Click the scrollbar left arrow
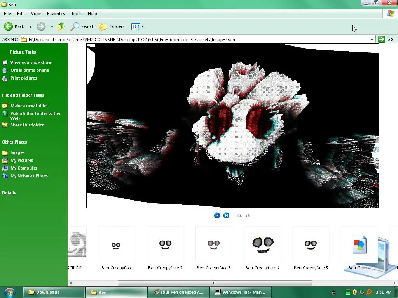This screenshot has height=298, width=398. pos(71,283)
